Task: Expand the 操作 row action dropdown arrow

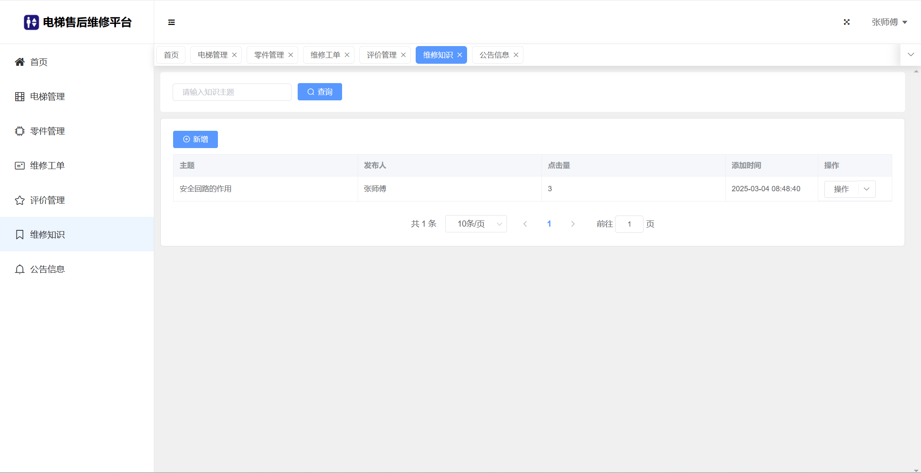Action: [x=867, y=189]
